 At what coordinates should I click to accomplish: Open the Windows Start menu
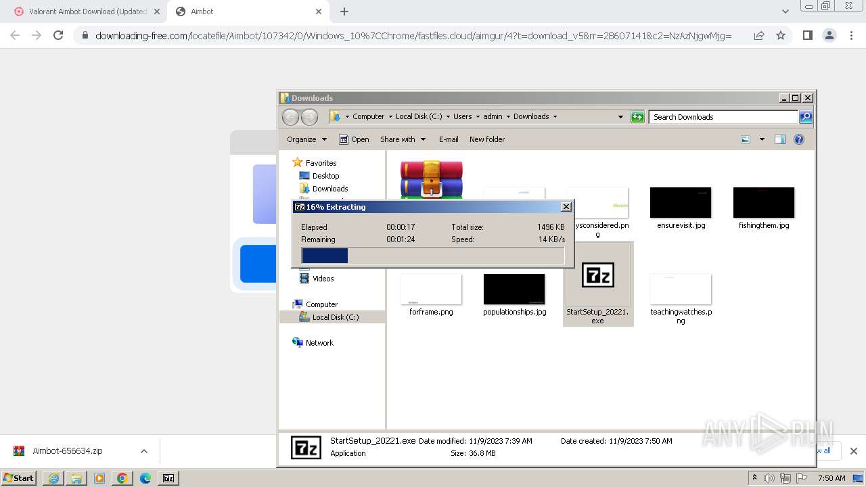pos(19,478)
